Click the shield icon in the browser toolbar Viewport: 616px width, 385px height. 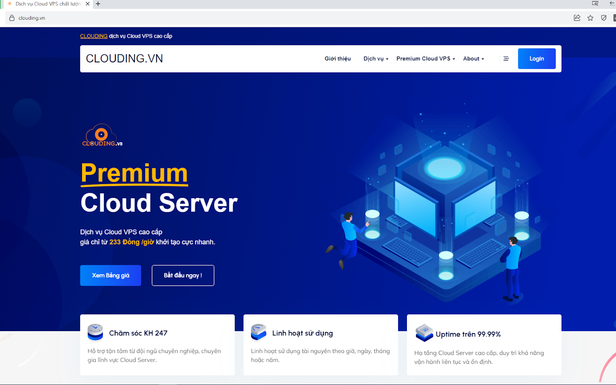click(603, 18)
